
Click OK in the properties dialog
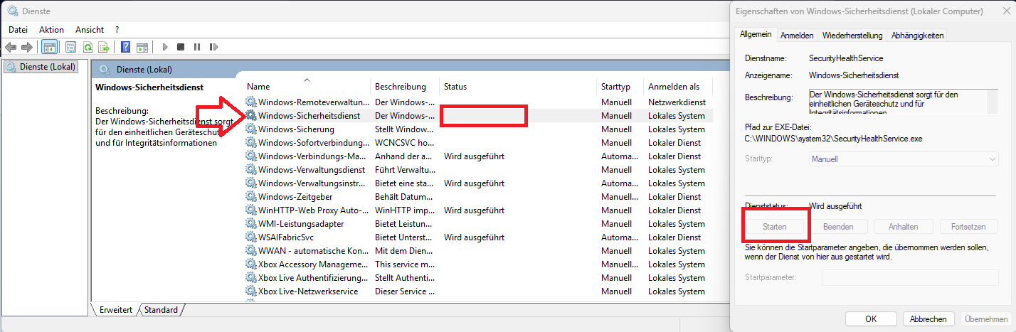click(870, 319)
